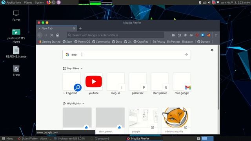Open the Parrot OS bookmark
Image resolution: width=251 pixels, height=141 pixels.
[82, 42]
